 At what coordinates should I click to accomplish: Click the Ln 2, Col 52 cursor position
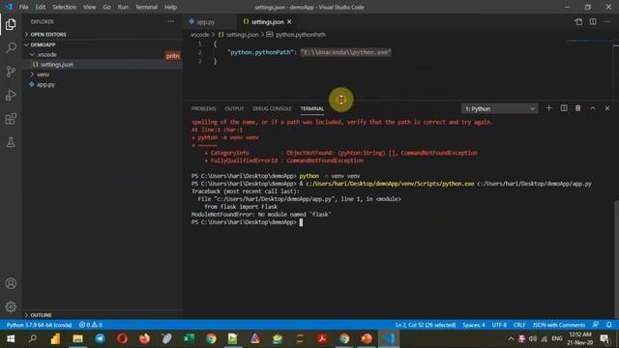tap(426, 325)
